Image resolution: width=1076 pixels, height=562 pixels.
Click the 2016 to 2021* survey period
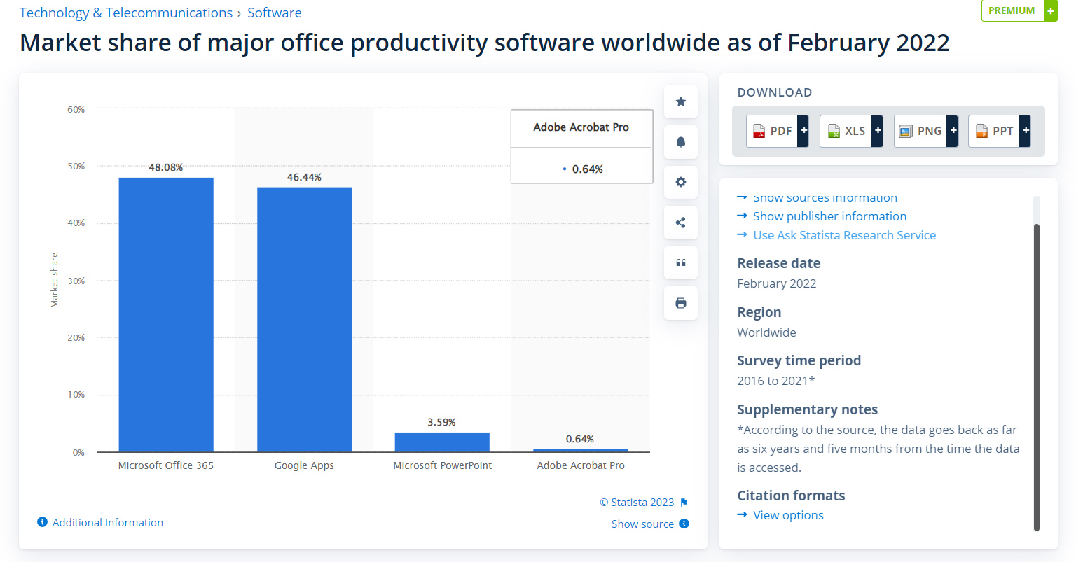(776, 381)
